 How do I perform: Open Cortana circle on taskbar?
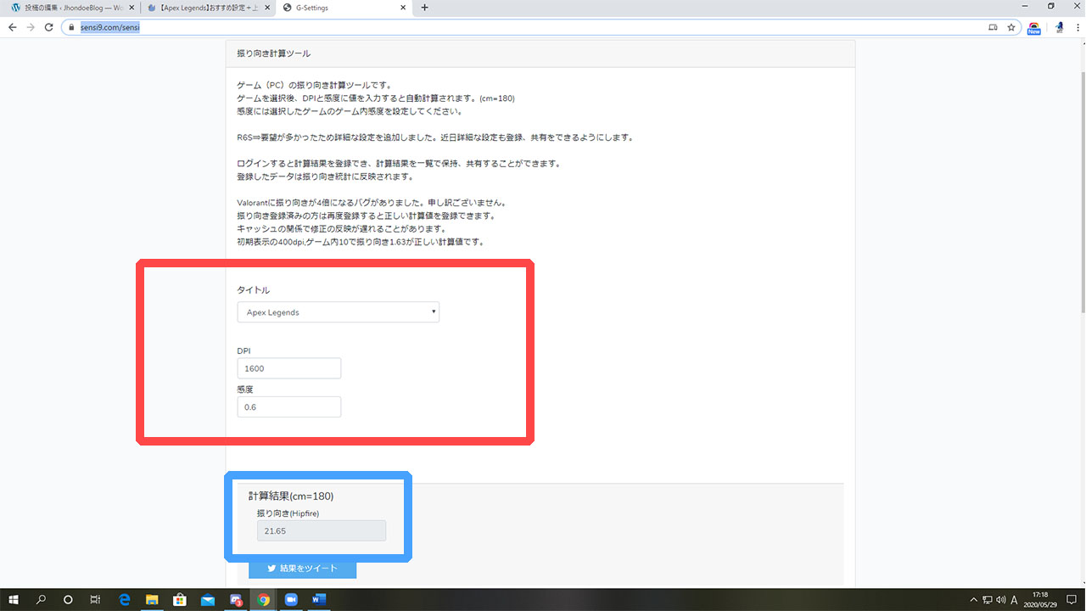pos(69,600)
